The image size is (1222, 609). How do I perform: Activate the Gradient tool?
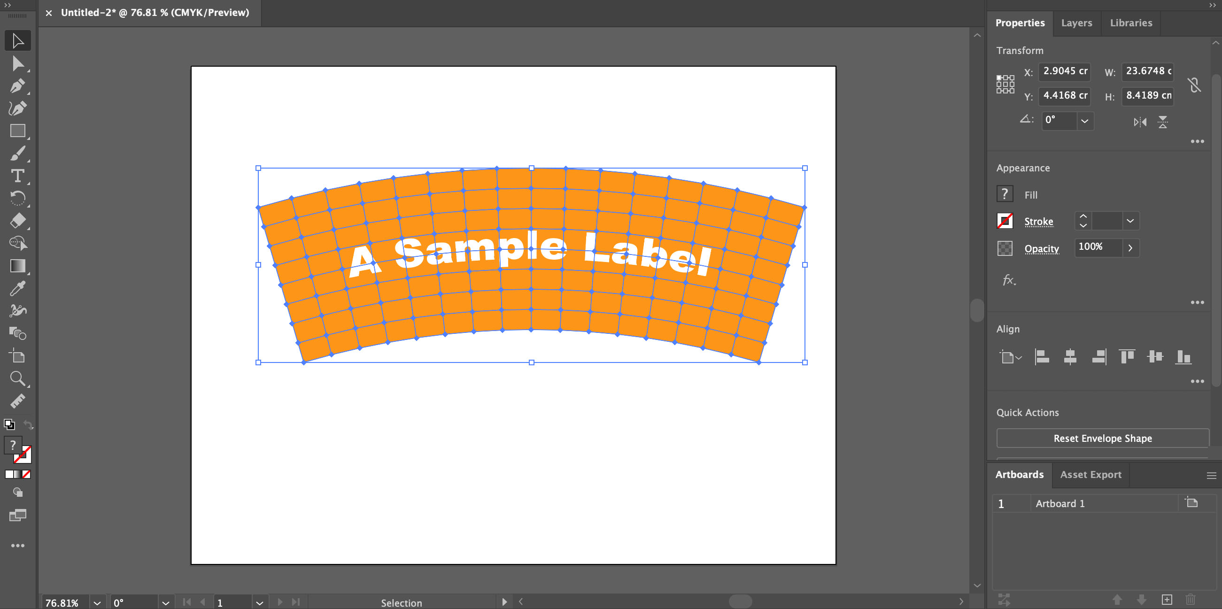pyautogui.click(x=18, y=266)
